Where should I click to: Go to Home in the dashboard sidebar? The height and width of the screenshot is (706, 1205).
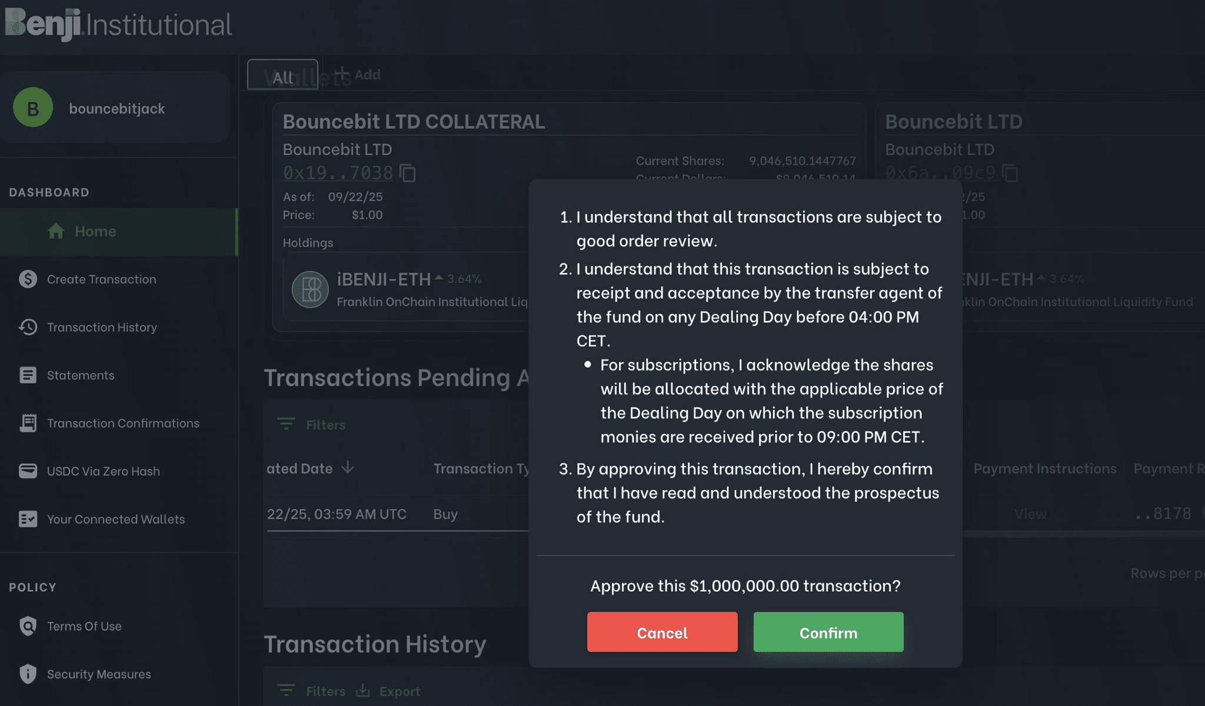[95, 232]
